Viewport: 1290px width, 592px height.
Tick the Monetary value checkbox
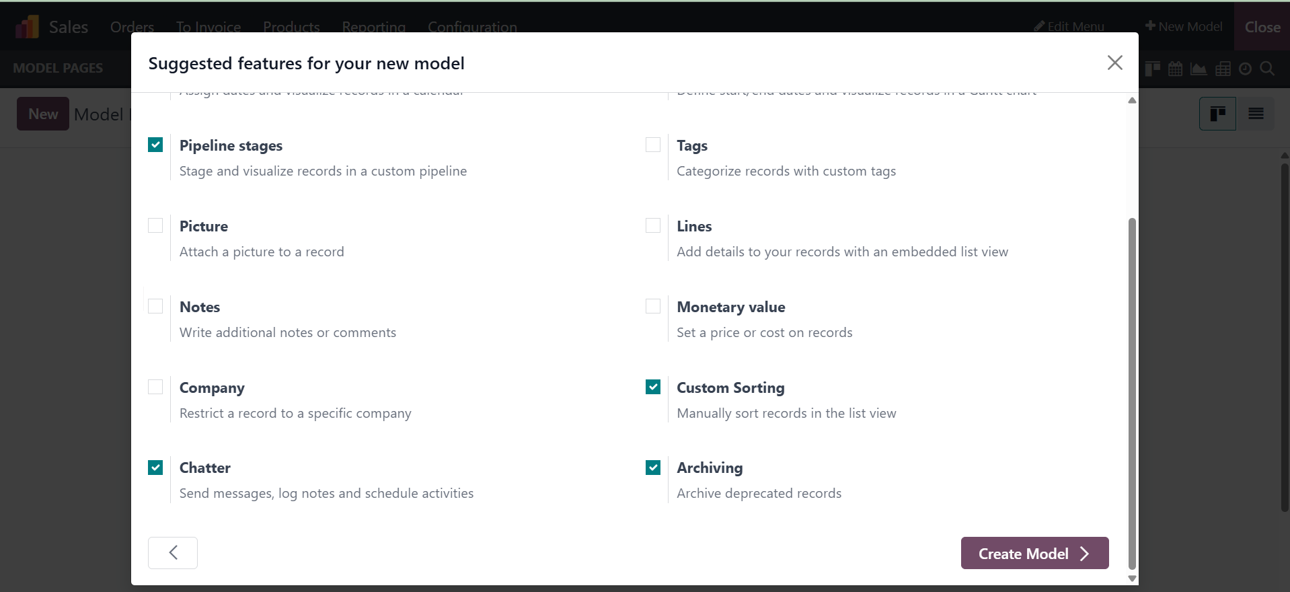(x=653, y=306)
